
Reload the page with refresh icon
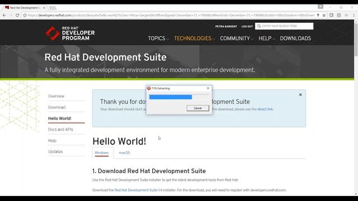pos(17,15)
